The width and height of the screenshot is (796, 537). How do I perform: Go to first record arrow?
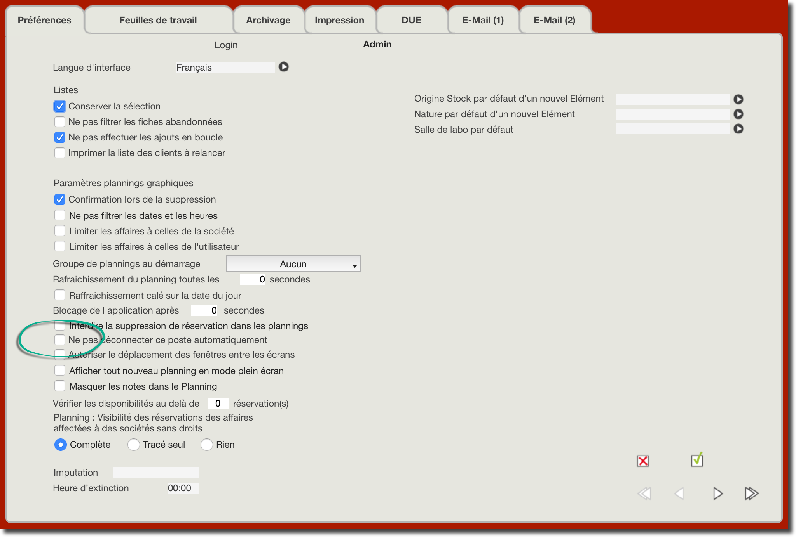(x=644, y=494)
